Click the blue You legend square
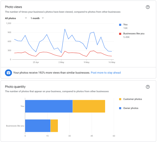This screenshot has height=142, width=157. pyautogui.click(x=120, y=25)
